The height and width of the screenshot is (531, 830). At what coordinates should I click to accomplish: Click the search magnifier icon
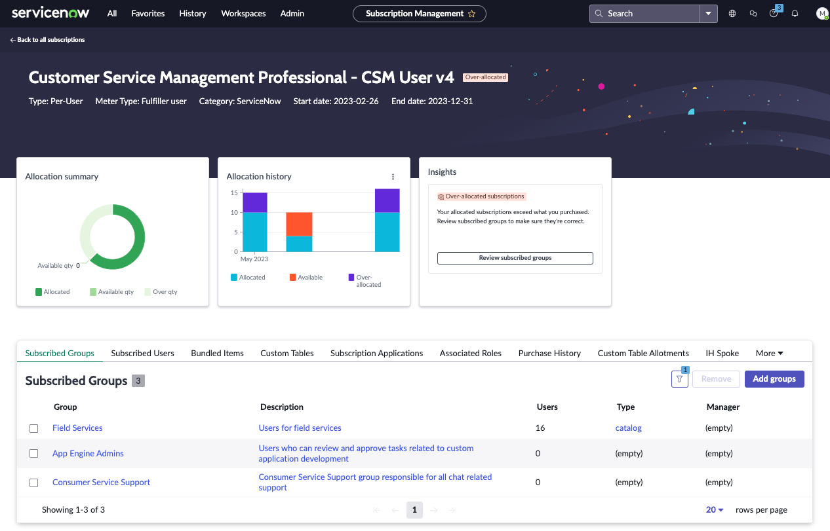point(599,13)
